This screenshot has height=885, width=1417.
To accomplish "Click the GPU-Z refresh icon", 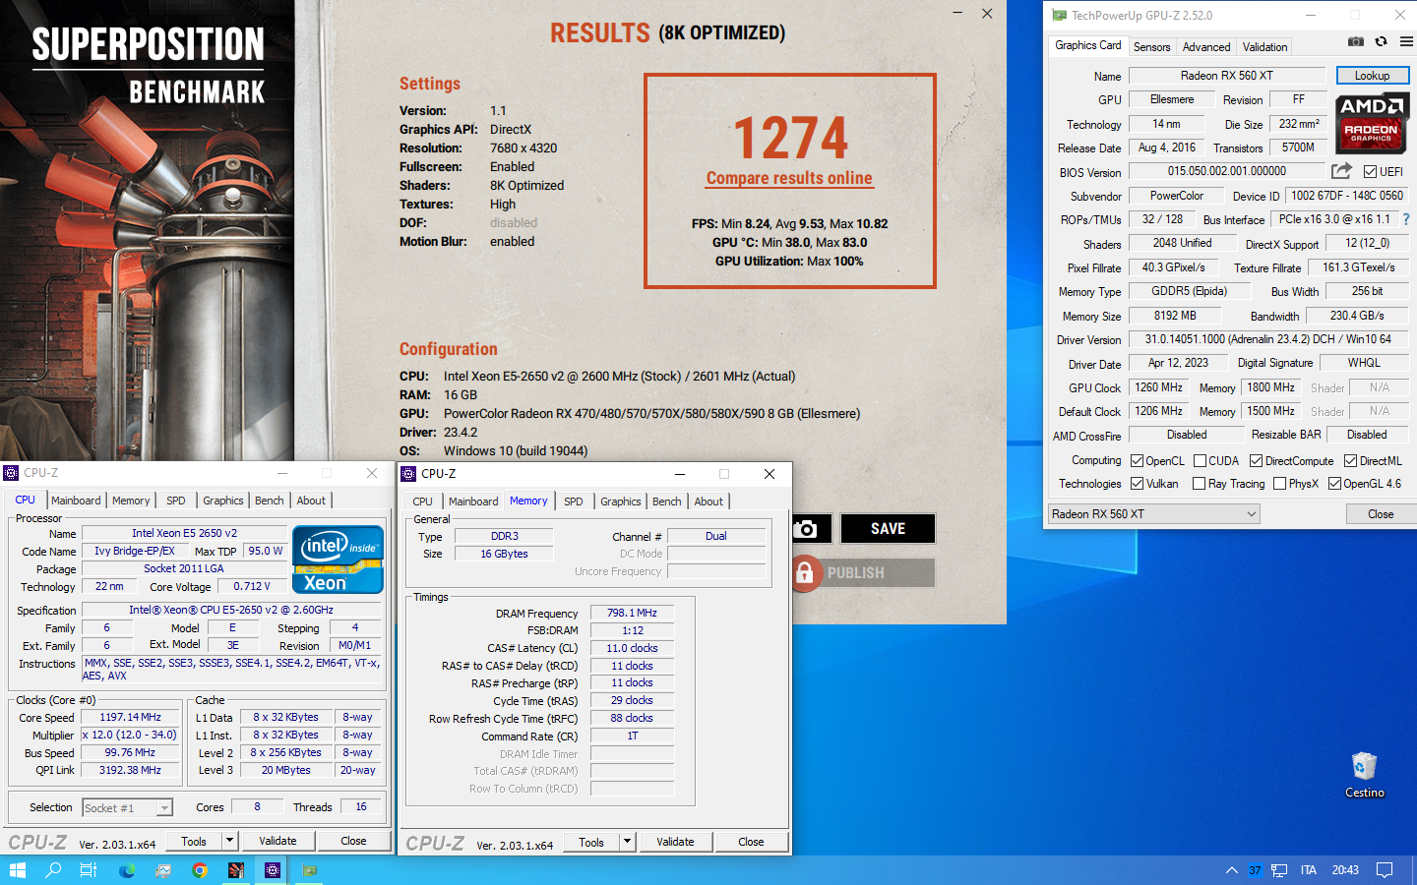I will pyautogui.click(x=1382, y=41).
